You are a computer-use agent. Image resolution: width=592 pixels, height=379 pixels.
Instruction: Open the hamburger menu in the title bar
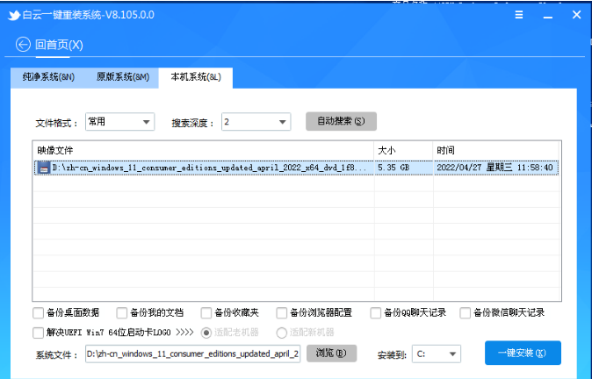520,14
